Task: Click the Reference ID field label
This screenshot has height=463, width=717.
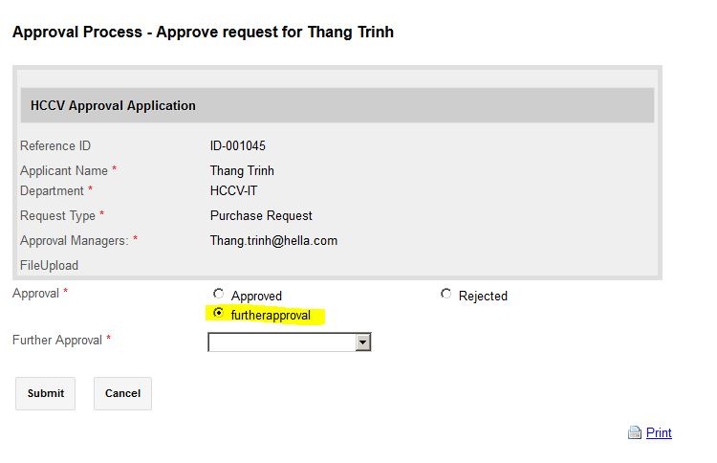Action: point(55,146)
